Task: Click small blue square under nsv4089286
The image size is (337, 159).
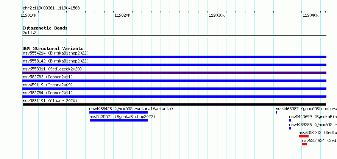Action: coord(290,128)
